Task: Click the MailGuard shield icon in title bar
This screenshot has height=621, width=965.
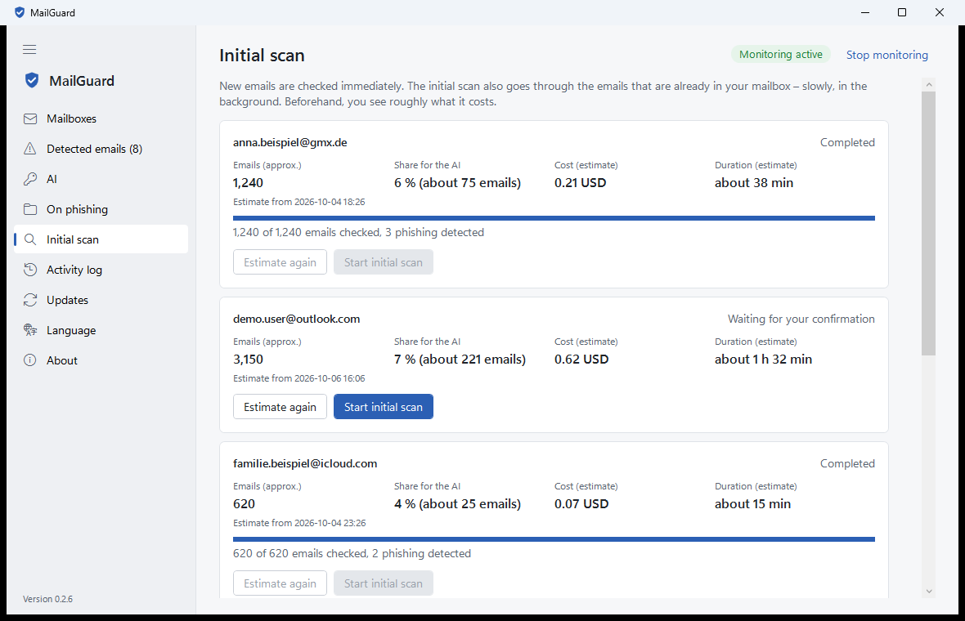Action: [20, 12]
